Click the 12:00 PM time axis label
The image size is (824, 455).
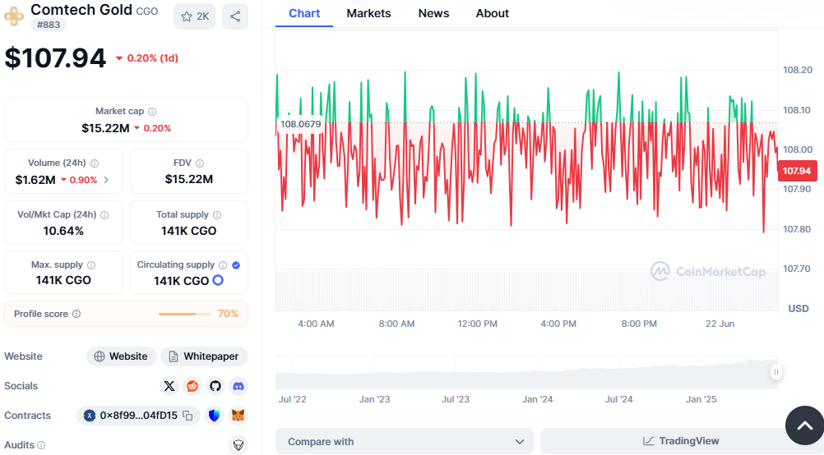[477, 324]
